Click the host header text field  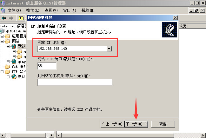click(x=75, y=82)
